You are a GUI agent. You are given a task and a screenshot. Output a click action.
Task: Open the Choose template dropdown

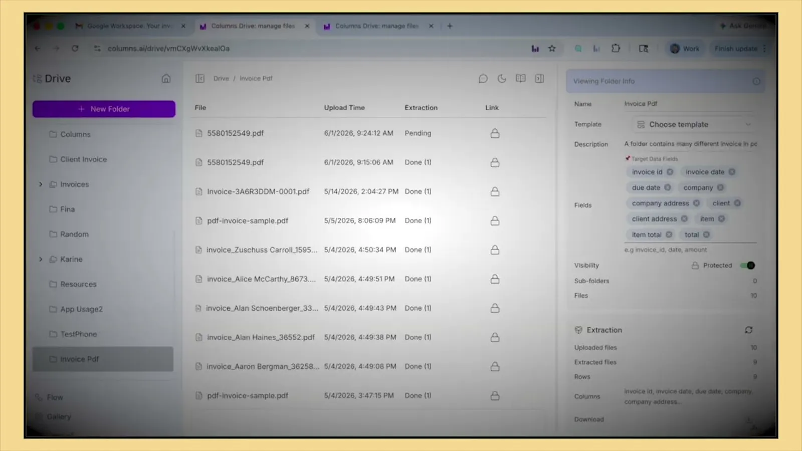(x=694, y=124)
